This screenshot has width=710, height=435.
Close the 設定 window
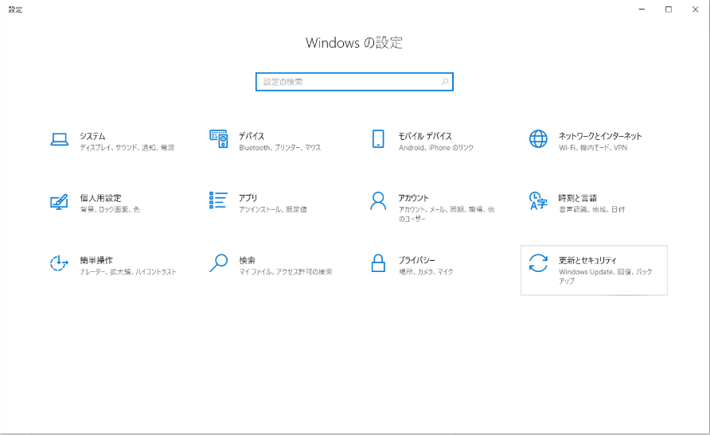pyautogui.click(x=696, y=10)
